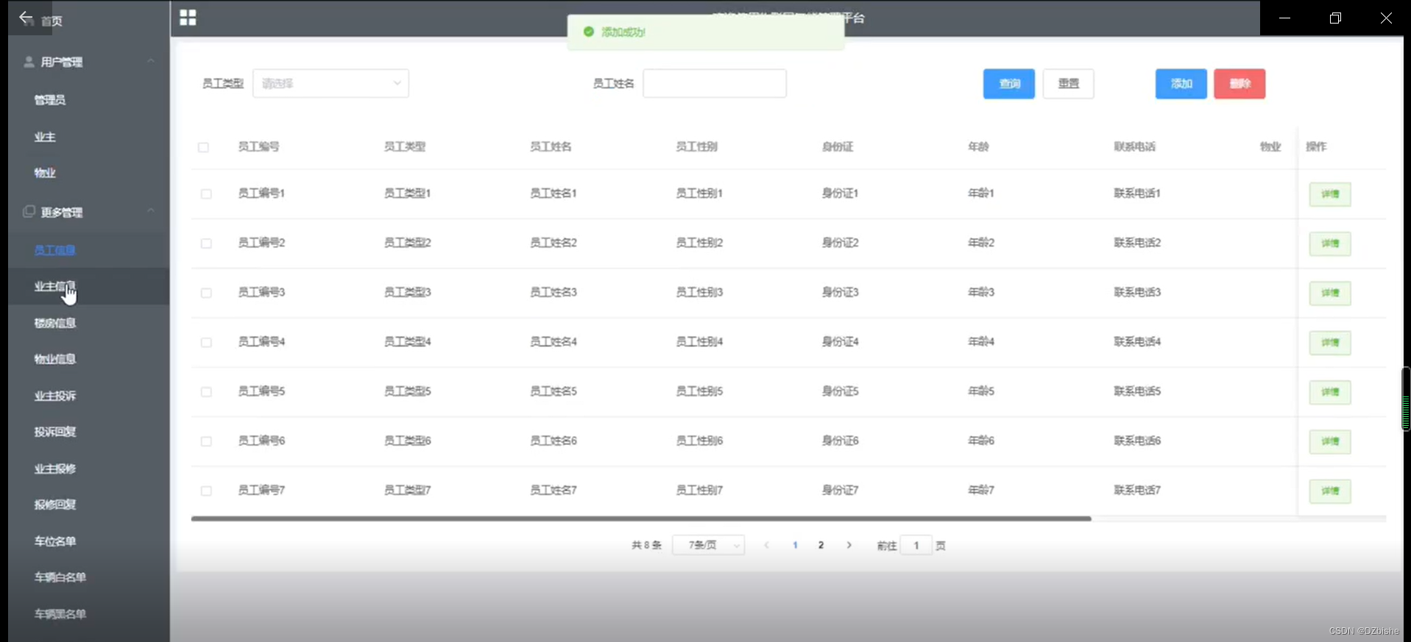This screenshot has width=1411, height=642.
Task: Open the 员工类型 dropdown
Action: (330, 83)
